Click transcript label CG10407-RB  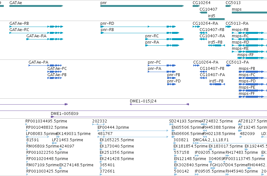click(212, 30)
